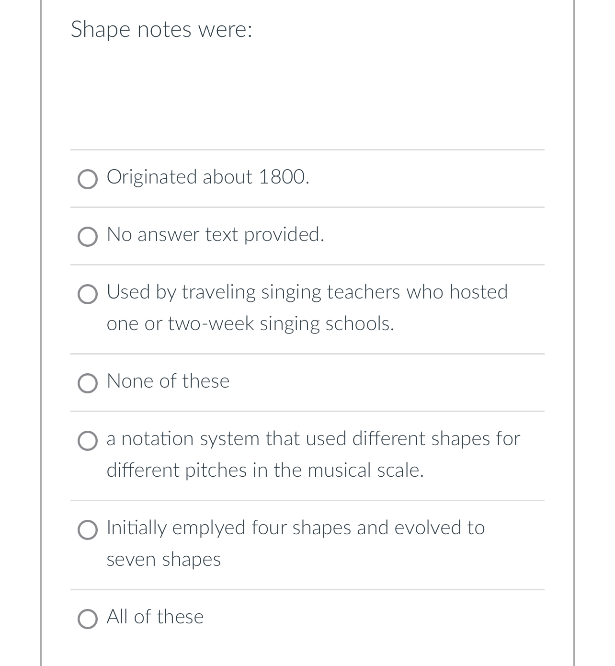Click the 'None of these' answer text
The image size is (615, 666).
tap(168, 381)
